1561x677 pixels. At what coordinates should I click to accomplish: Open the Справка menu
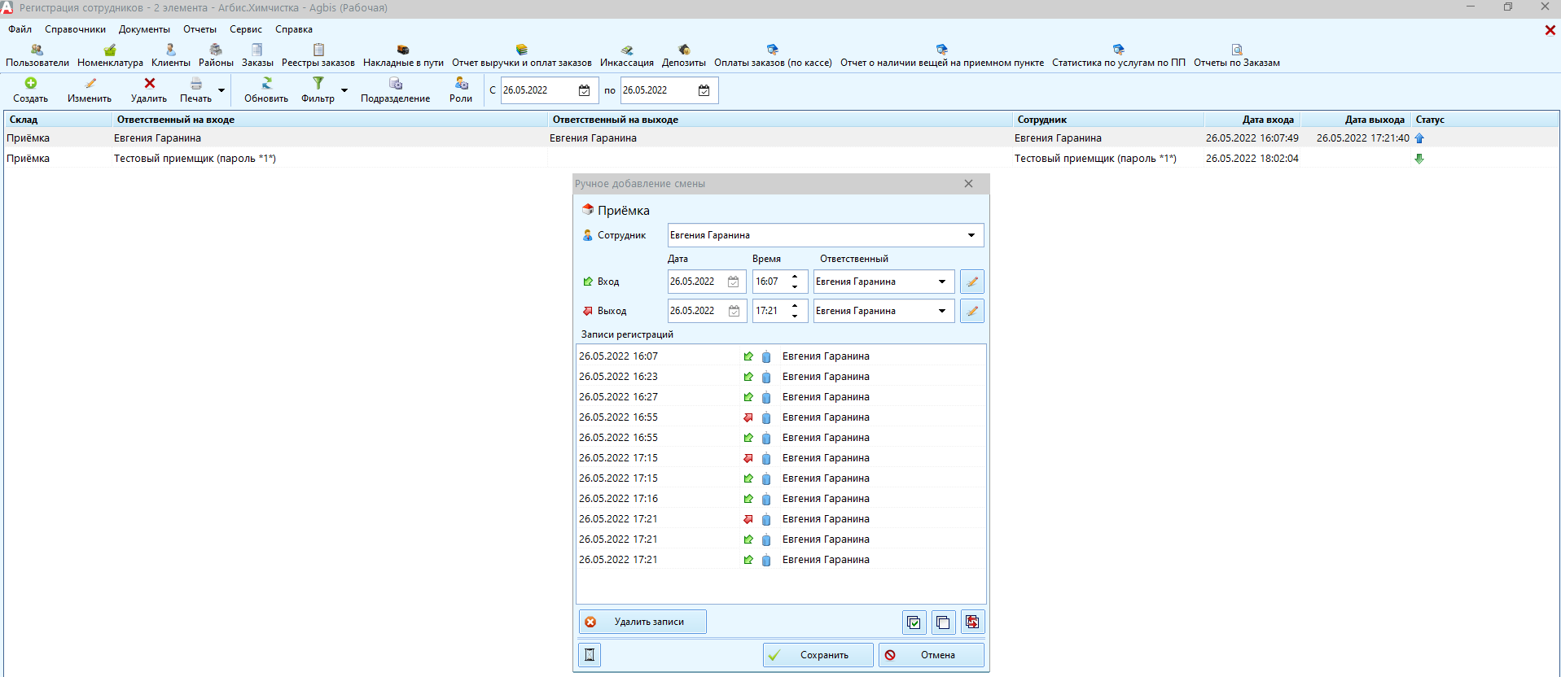coord(294,29)
